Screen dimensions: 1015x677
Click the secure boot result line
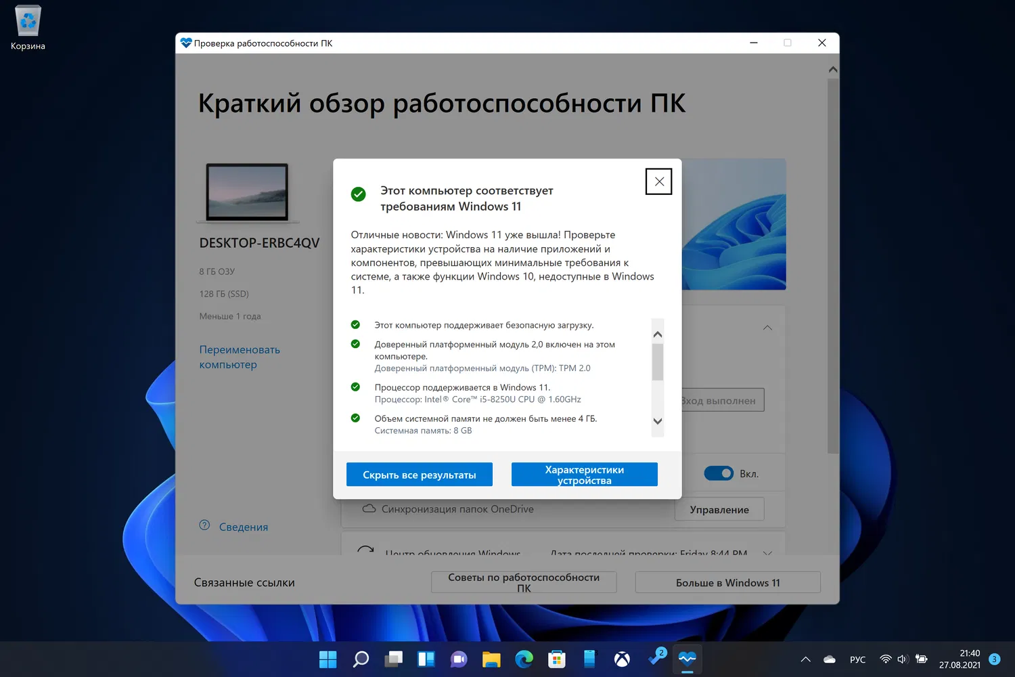tap(484, 325)
